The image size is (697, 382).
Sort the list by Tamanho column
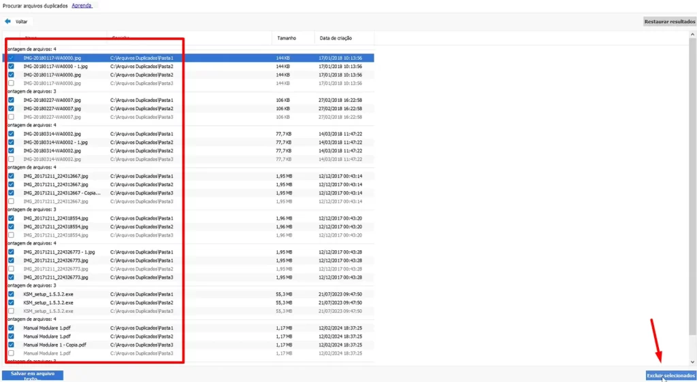pyautogui.click(x=285, y=38)
